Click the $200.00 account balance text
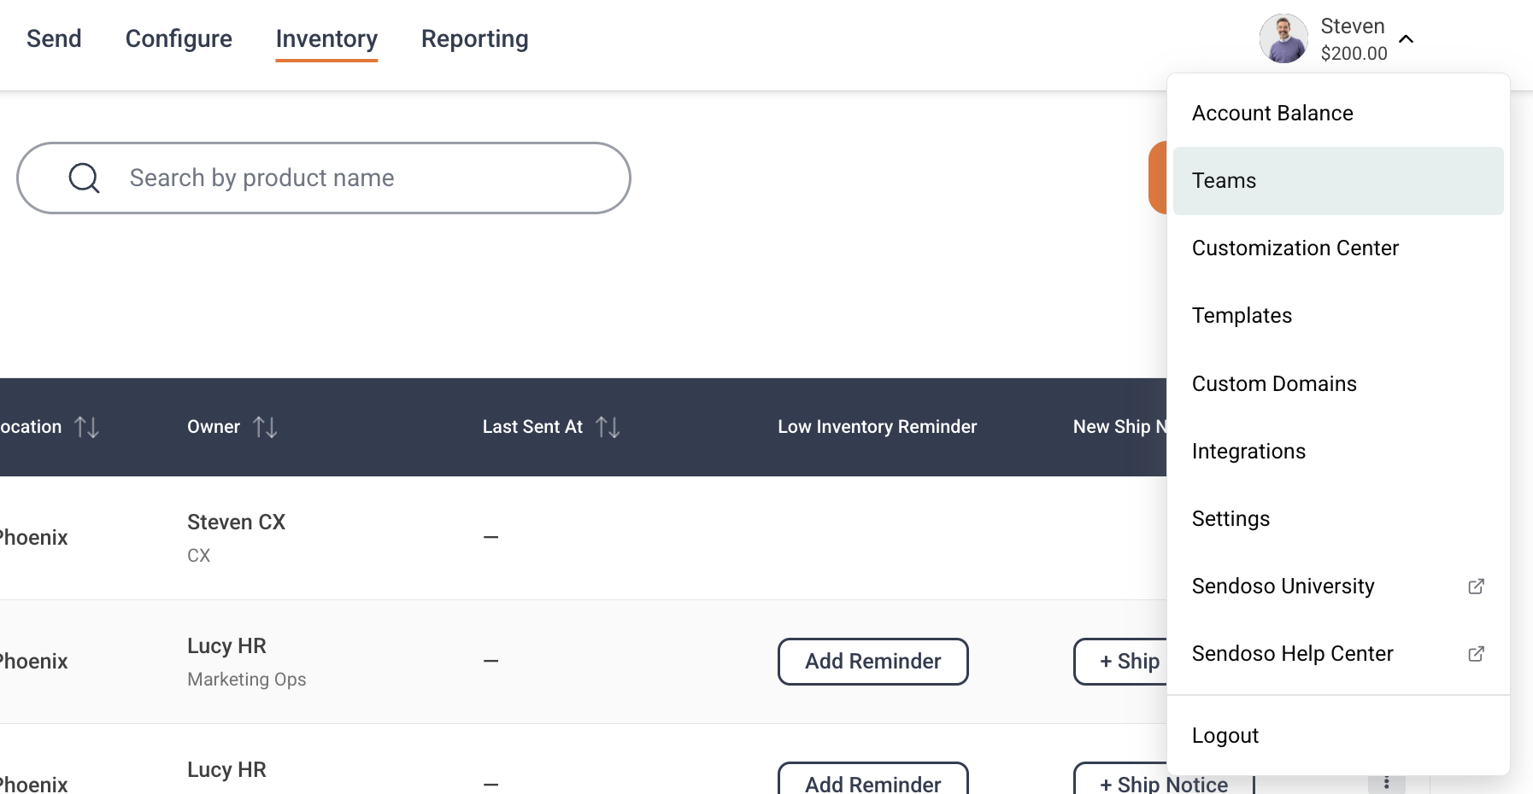 coord(1354,53)
